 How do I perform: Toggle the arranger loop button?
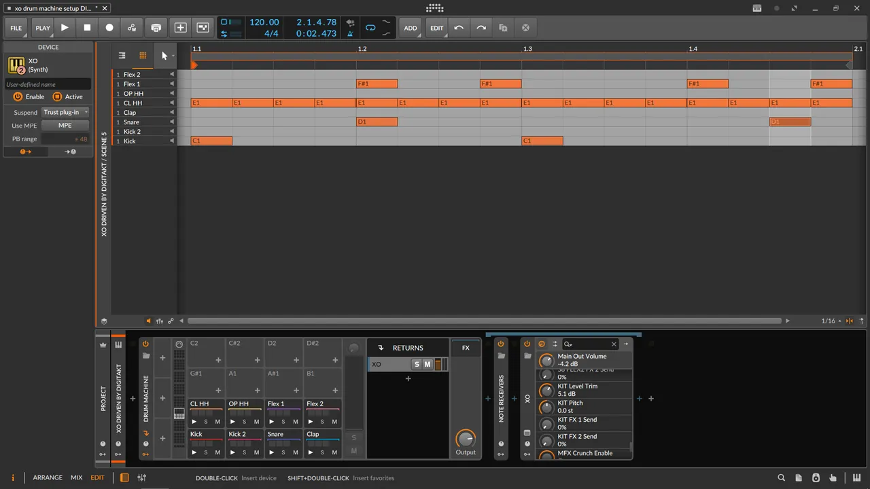tap(370, 28)
